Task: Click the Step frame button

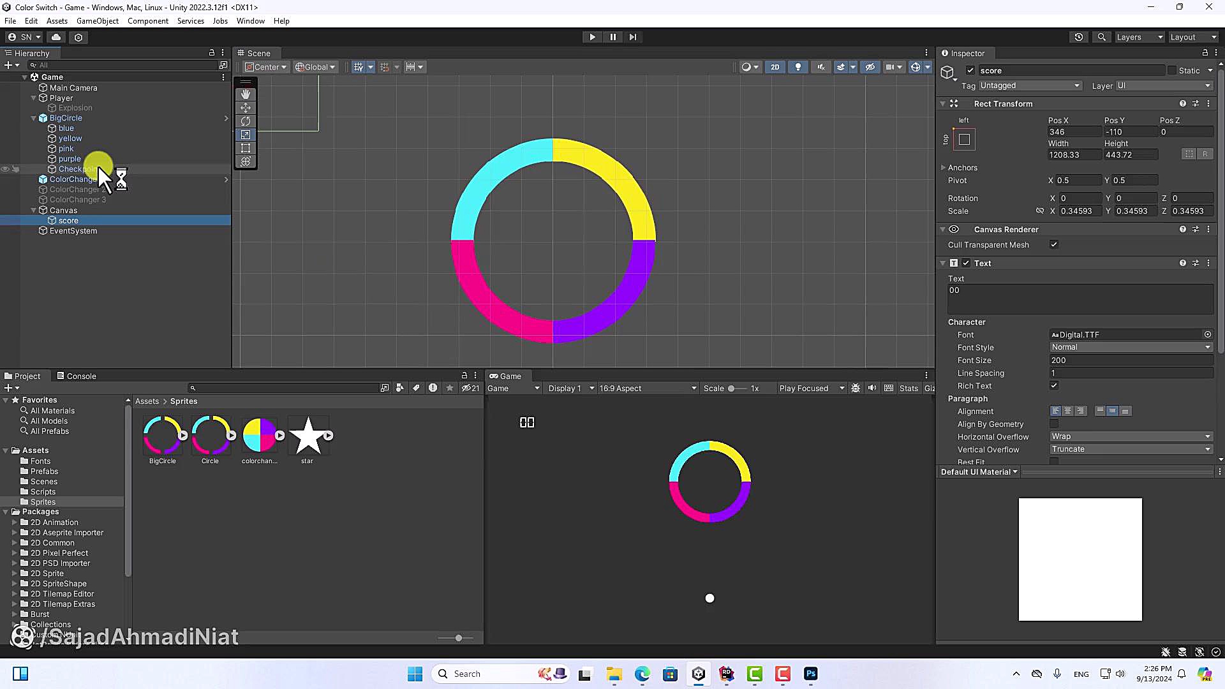Action: [x=633, y=37]
